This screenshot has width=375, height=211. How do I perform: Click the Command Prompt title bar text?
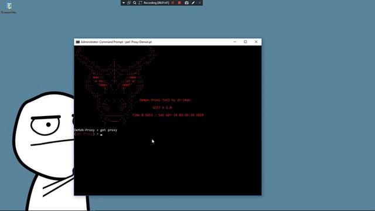tap(116, 42)
